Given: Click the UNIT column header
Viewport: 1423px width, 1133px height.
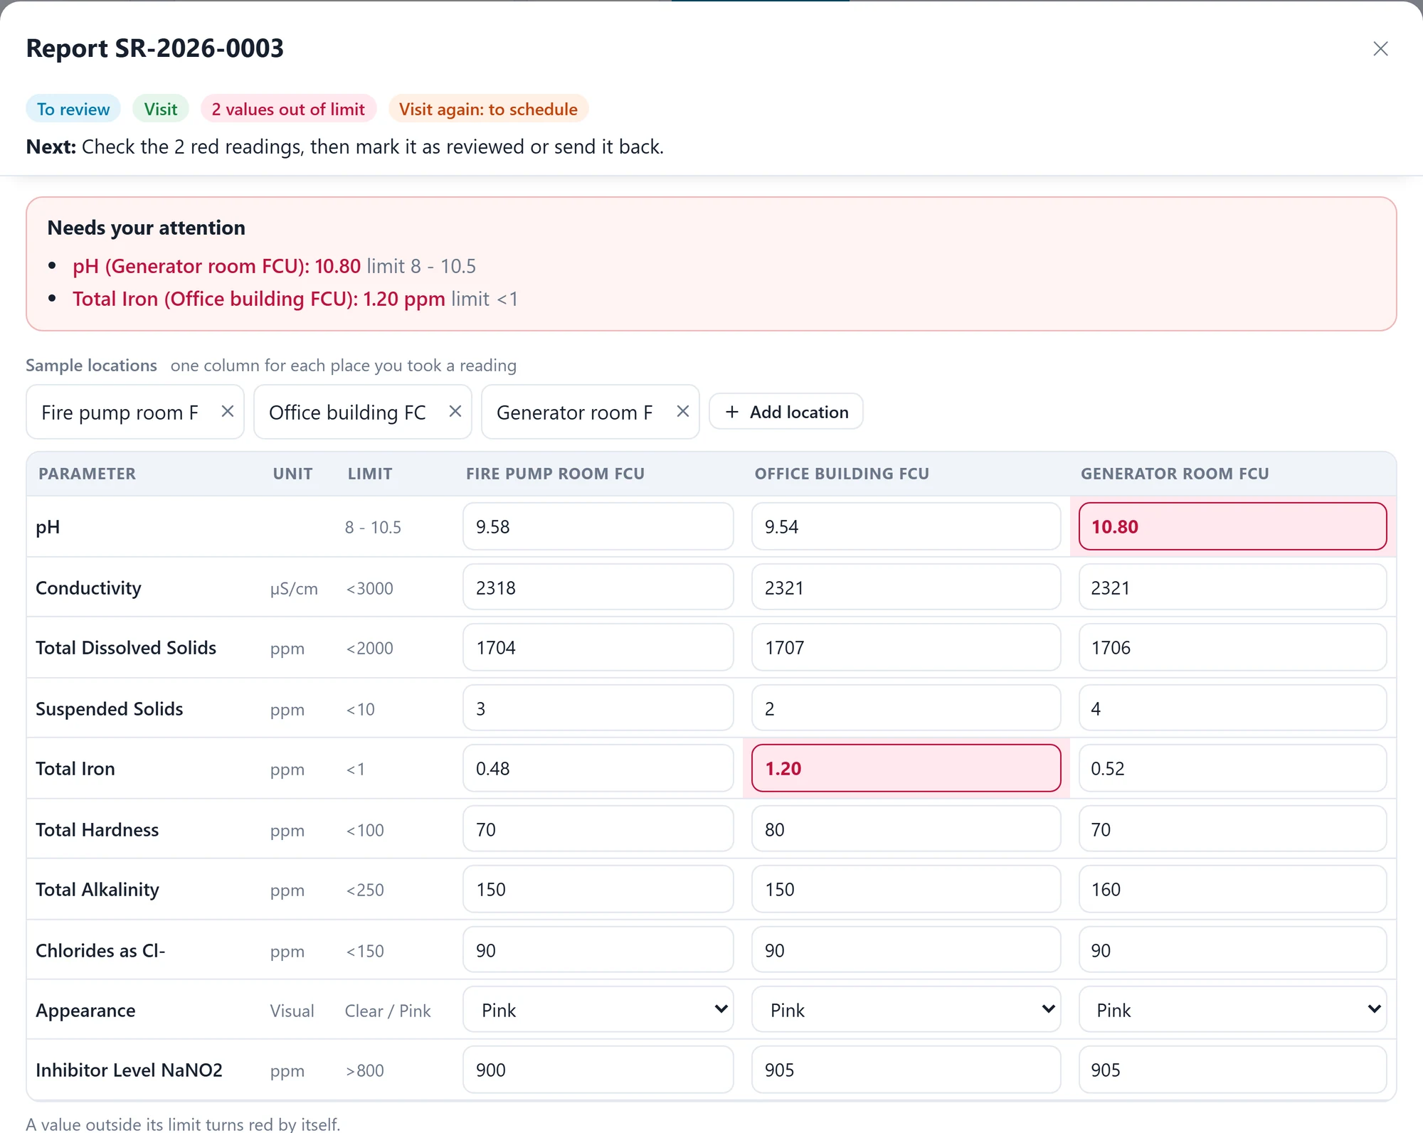Looking at the screenshot, I should click(x=292, y=474).
